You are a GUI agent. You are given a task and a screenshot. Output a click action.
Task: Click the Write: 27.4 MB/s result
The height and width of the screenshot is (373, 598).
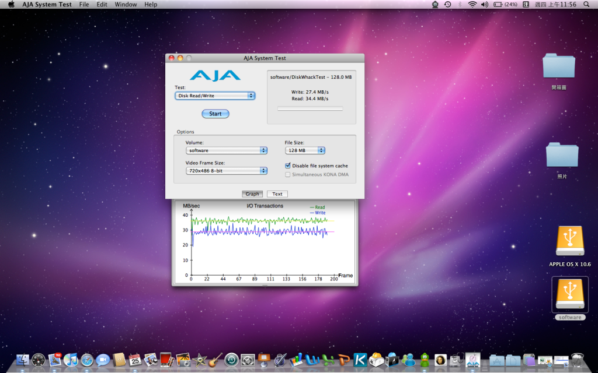[310, 92]
